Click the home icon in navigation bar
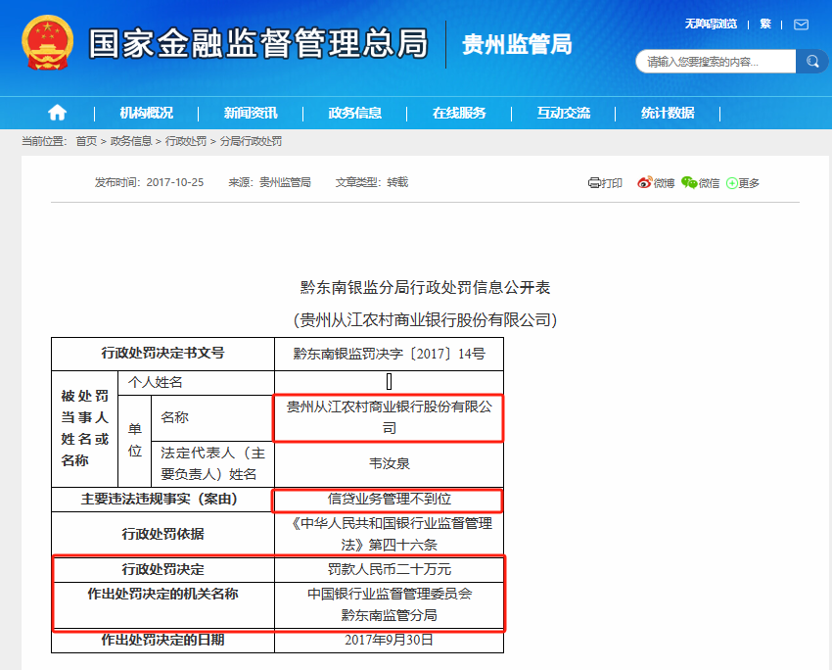This screenshot has height=670, width=832. click(58, 113)
